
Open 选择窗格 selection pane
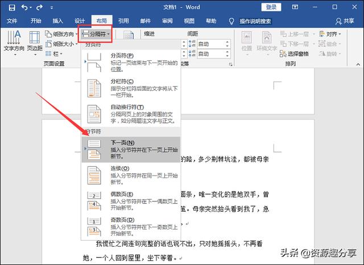pos(295,54)
